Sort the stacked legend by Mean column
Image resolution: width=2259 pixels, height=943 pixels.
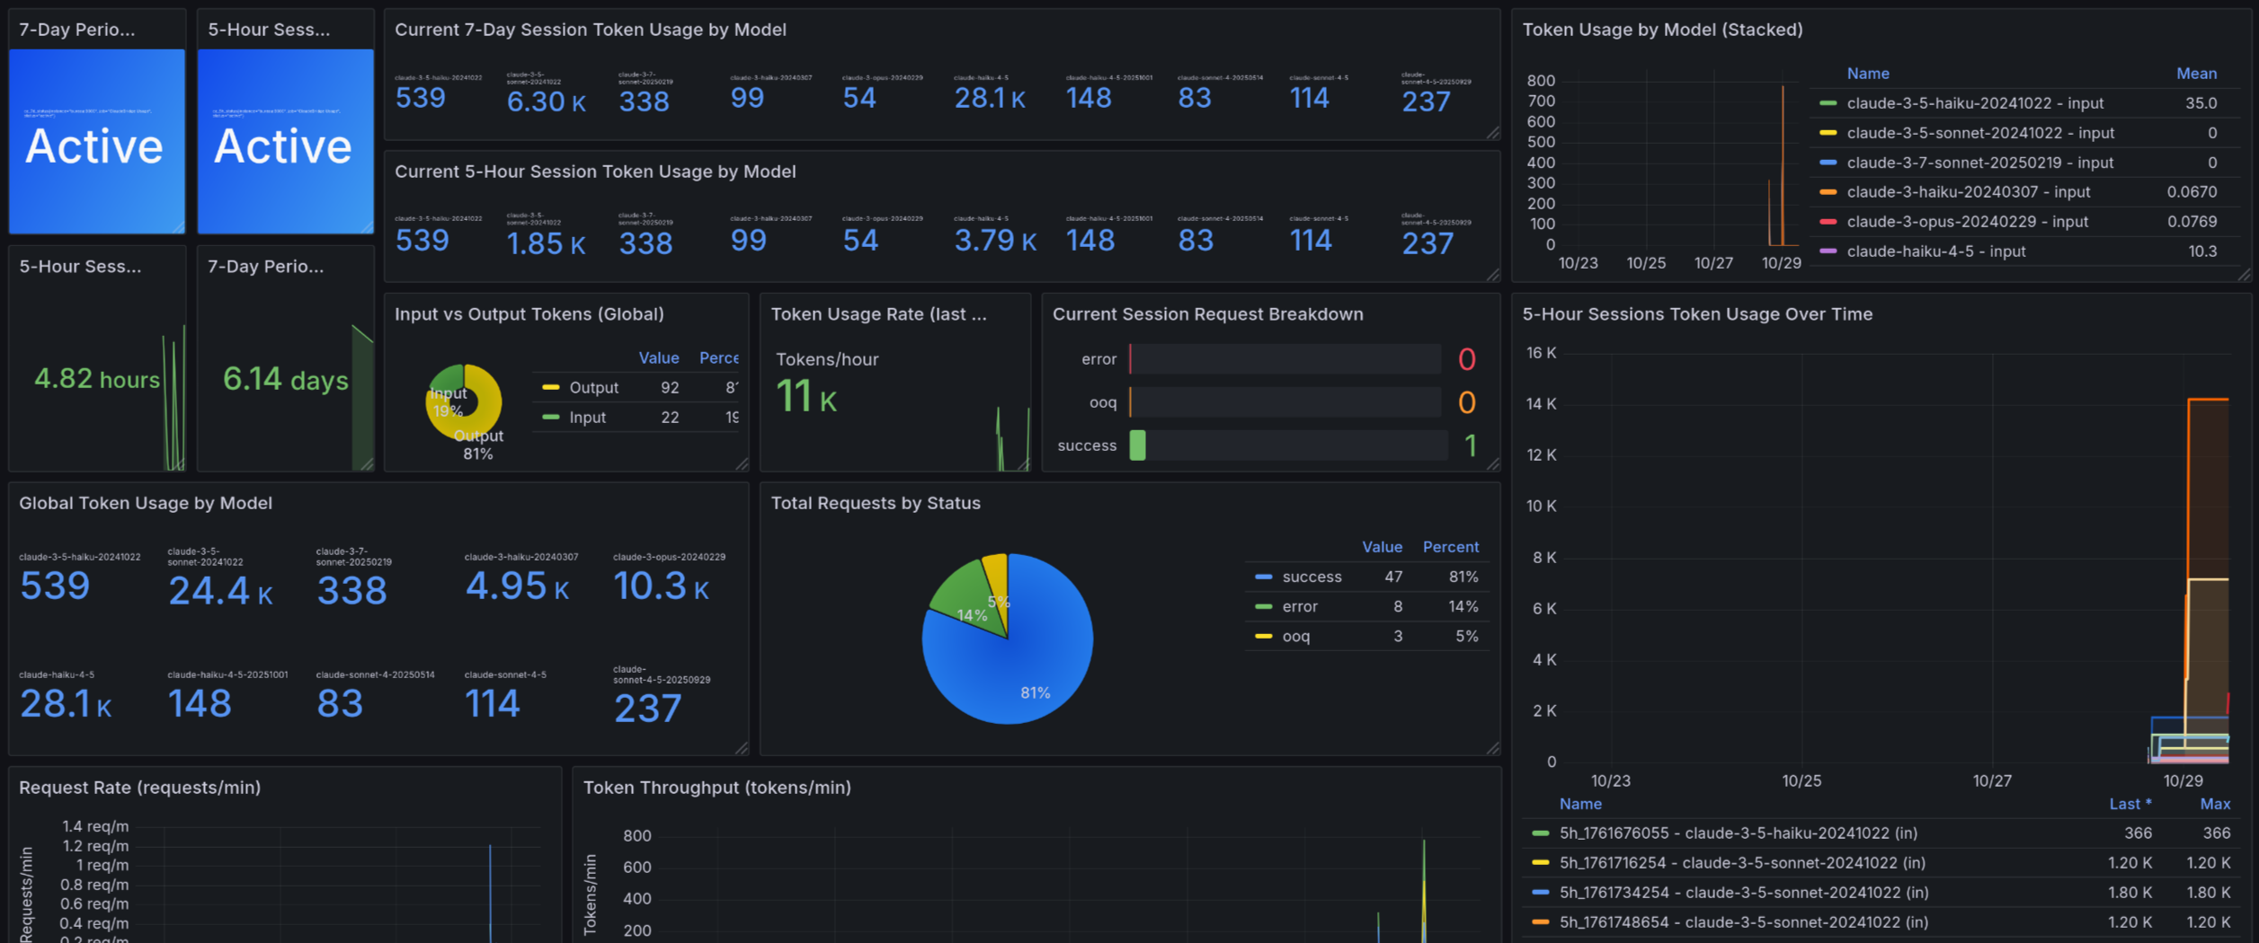(2198, 73)
